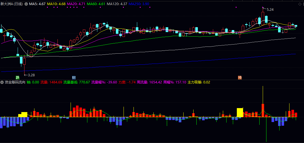This screenshot has width=304, height=143.
Task: Click the orange 预 forecast marker
Action: click(240, 77)
